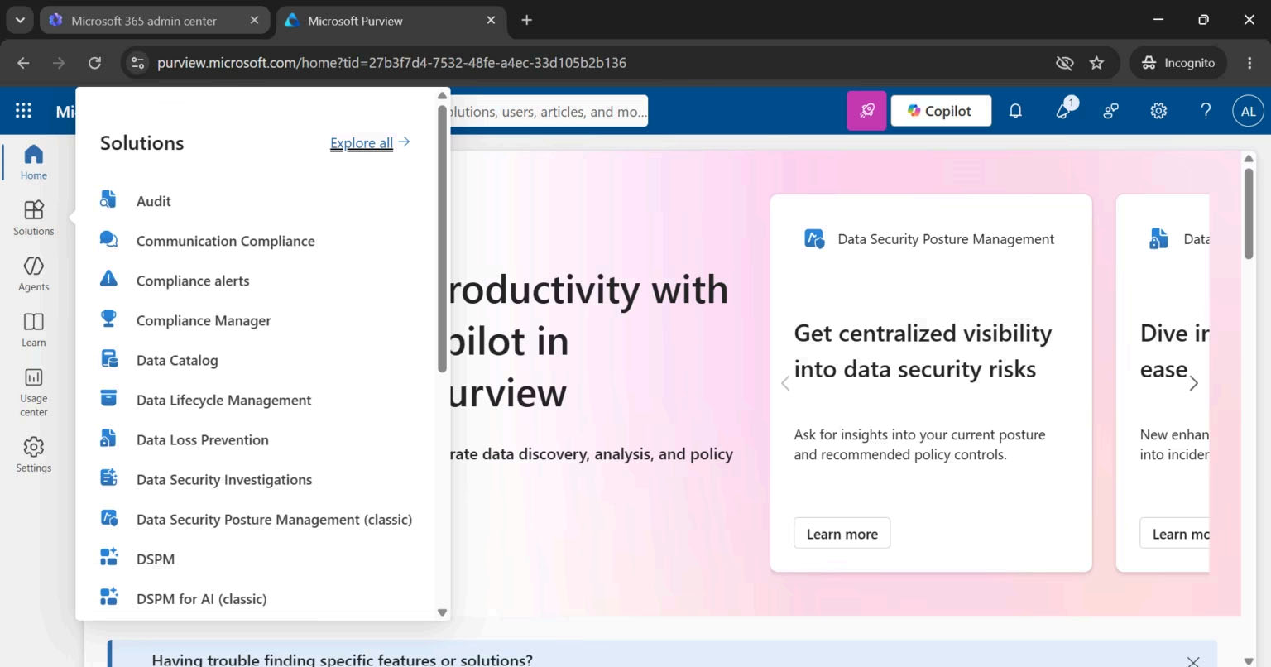Open the alerts icon with badge 1
1271x667 pixels.
click(1064, 110)
